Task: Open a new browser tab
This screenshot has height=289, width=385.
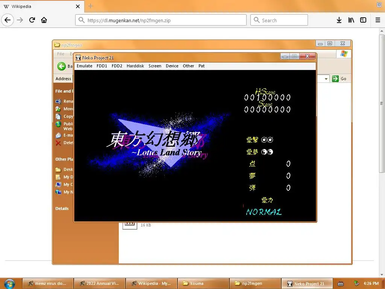Action: tap(91, 6)
